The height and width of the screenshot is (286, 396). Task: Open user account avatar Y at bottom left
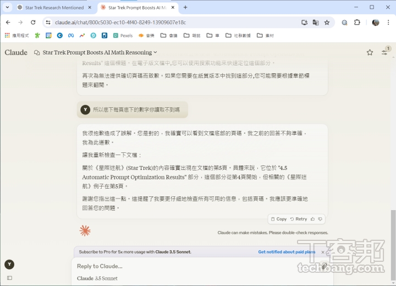coord(9,265)
